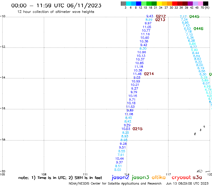212x186 pixels.
Task: Click the 7.43 wave height value
Action: (x=186, y=25)
